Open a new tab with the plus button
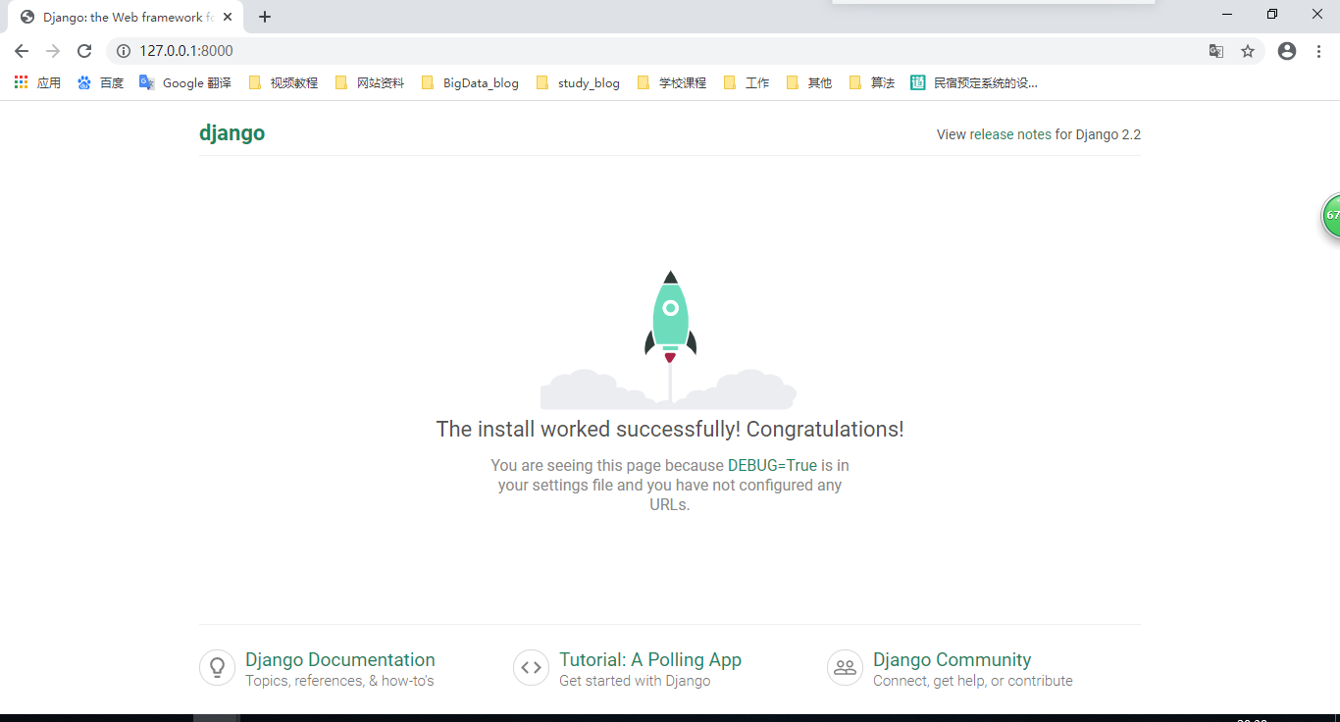Viewport: 1340px width, 722px height. pyautogui.click(x=265, y=17)
